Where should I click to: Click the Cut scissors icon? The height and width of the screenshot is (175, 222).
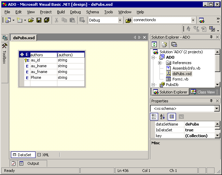56,20
